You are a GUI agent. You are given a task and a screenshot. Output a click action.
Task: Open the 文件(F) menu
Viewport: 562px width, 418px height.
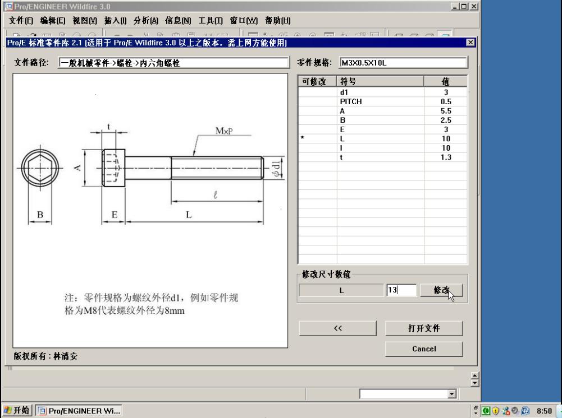(x=21, y=21)
